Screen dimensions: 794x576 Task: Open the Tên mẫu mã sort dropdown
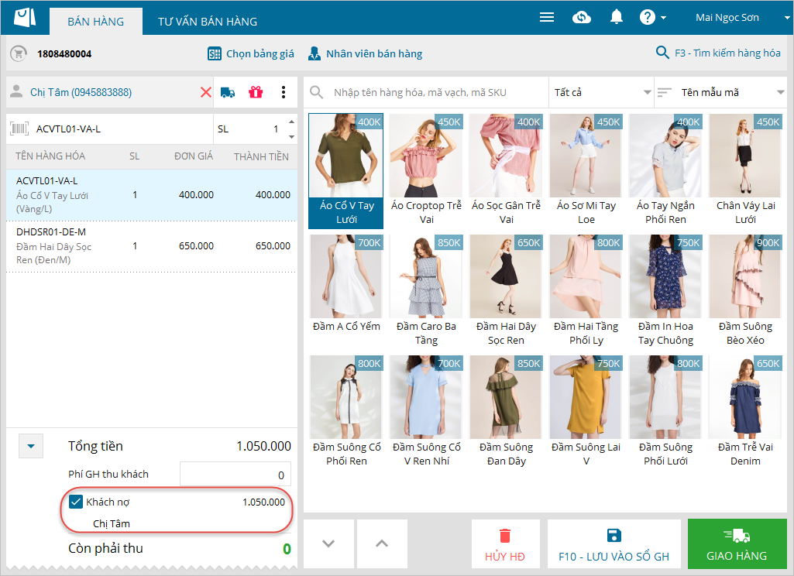[x=720, y=92]
